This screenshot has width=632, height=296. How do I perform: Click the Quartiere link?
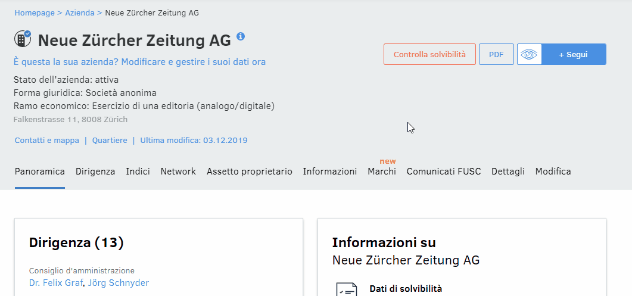pos(110,141)
